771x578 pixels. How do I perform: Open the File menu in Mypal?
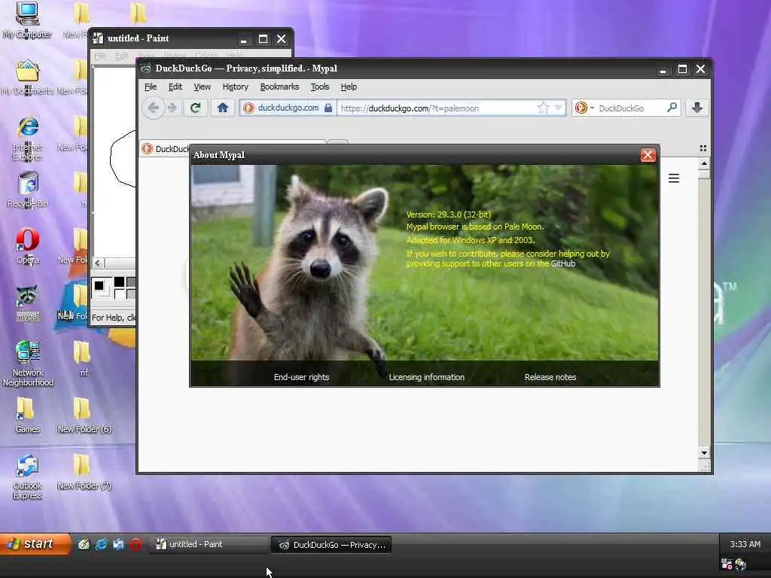tap(151, 87)
